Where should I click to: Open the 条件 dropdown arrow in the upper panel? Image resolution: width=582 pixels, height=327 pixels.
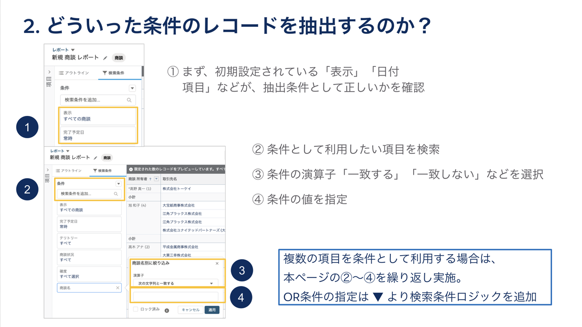(132, 88)
